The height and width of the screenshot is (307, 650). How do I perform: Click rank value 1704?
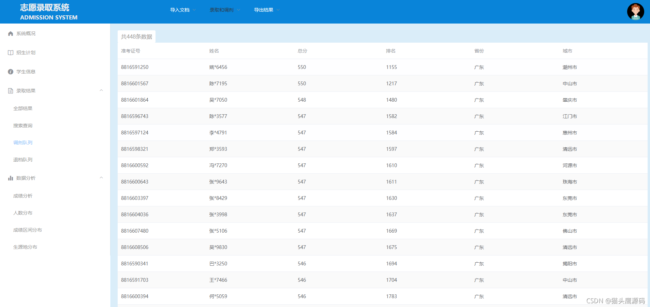click(392, 280)
